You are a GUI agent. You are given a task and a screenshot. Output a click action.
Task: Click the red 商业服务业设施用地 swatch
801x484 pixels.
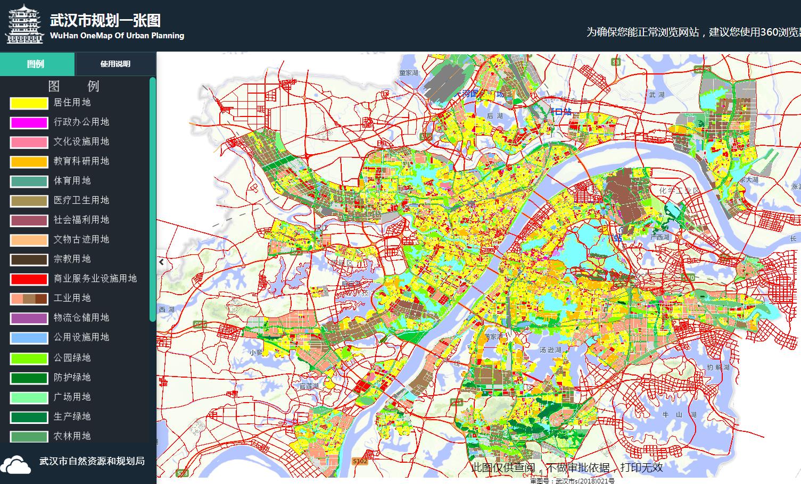pos(29,279)
